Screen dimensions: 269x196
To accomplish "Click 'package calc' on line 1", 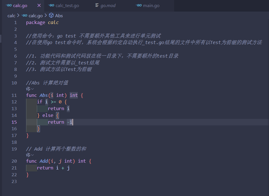I will point(42,23).
